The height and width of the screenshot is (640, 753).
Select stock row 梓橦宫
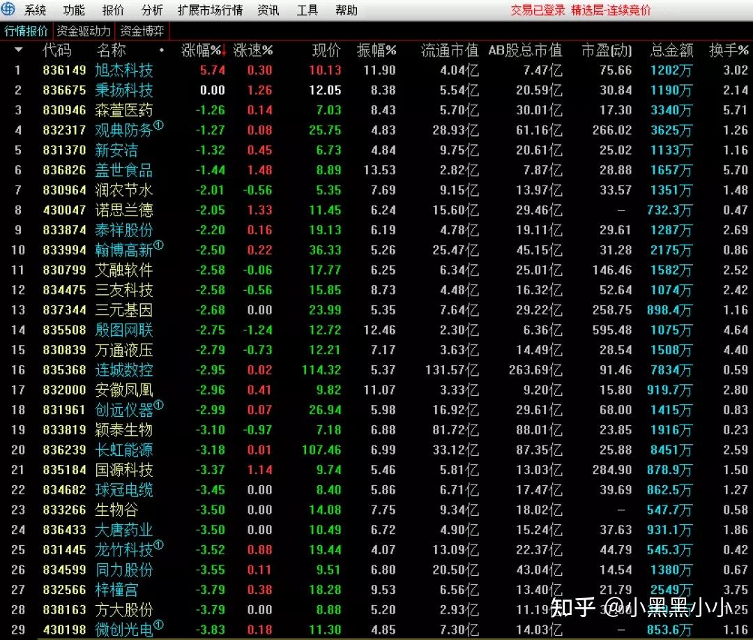[376, 590]
